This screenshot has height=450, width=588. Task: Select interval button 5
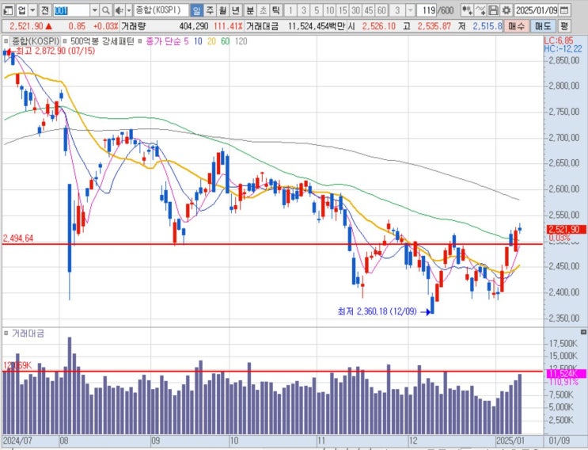[x=317, y=10]
